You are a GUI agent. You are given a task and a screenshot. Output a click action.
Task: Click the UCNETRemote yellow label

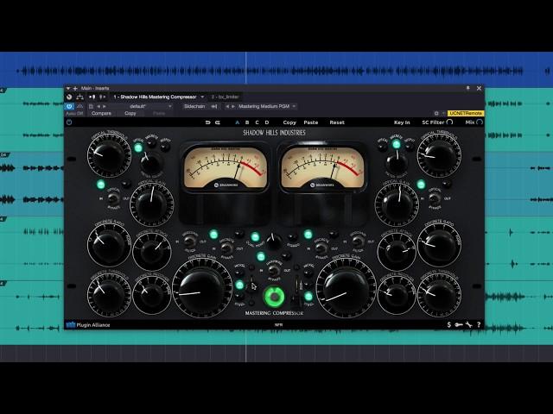pos(466,113)
